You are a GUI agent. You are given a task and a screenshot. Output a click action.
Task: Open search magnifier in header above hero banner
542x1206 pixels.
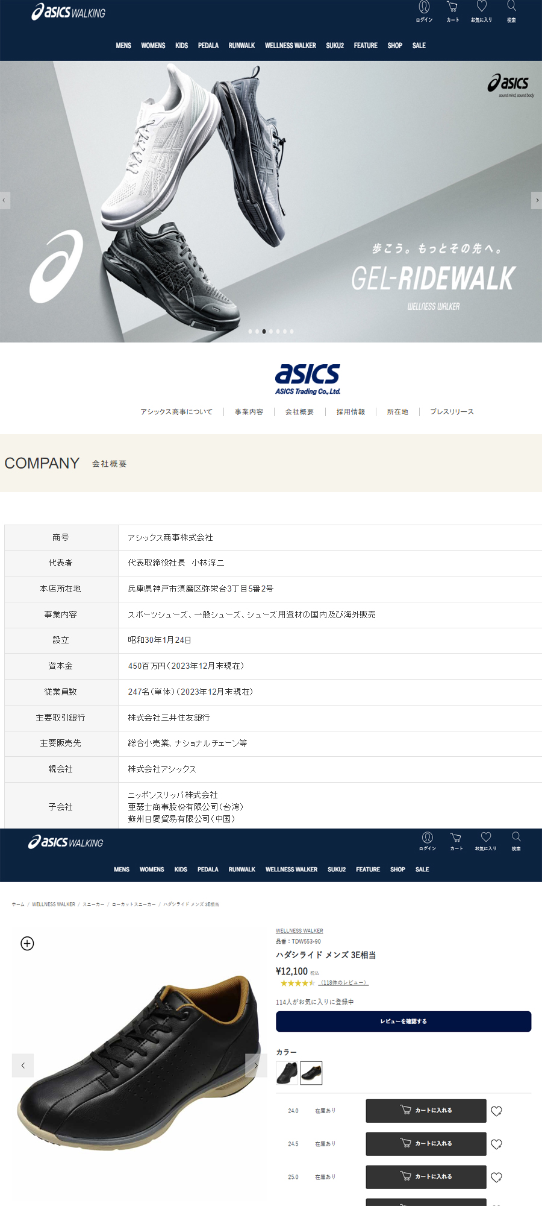tap(511, 11)
